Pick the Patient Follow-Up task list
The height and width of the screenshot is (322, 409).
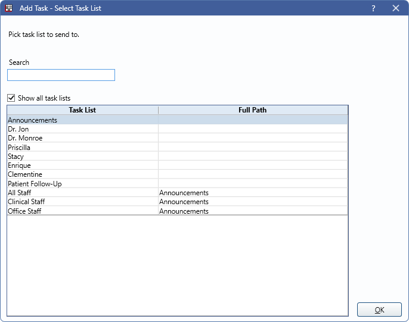point(35,184)
